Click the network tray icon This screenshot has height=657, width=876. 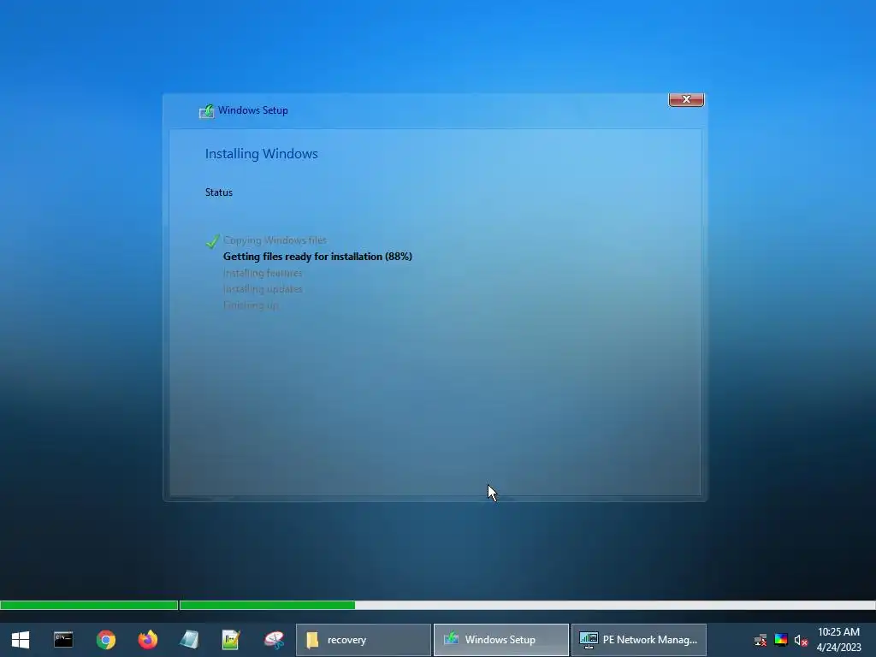(x=761, y=640)
